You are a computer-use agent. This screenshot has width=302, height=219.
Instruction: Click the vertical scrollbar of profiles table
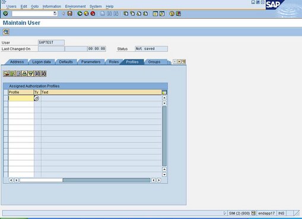164,136
